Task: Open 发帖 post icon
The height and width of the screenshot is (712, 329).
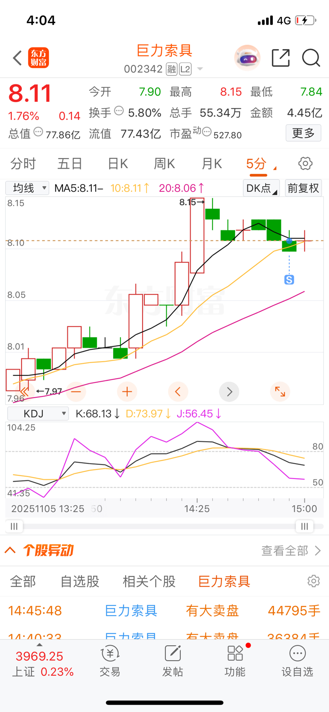Action: click(173, 661)
